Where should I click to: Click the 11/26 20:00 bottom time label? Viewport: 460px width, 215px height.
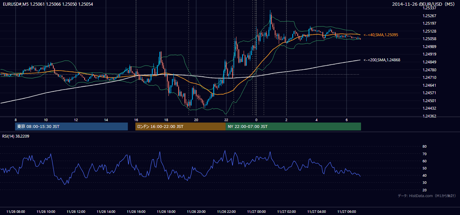tap(196, 212)
